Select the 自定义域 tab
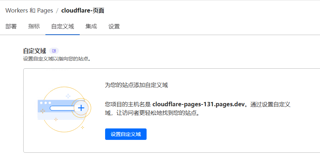The height and width of the screenshot is (166, 320). click(63, 26)
